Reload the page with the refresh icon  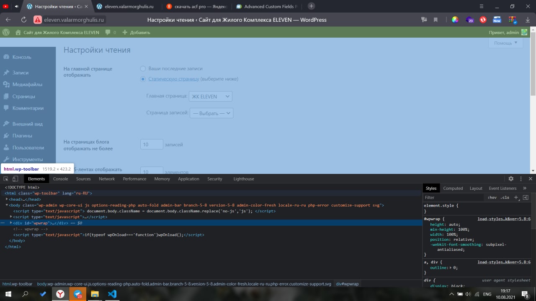point(23,20)
